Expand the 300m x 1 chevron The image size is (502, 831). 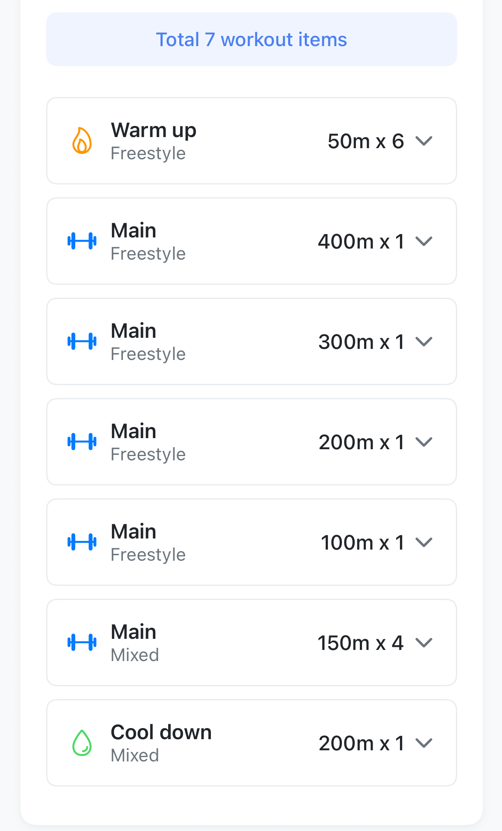click(424, 342)
